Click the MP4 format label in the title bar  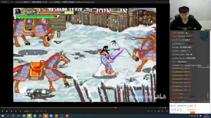point(12,2)
